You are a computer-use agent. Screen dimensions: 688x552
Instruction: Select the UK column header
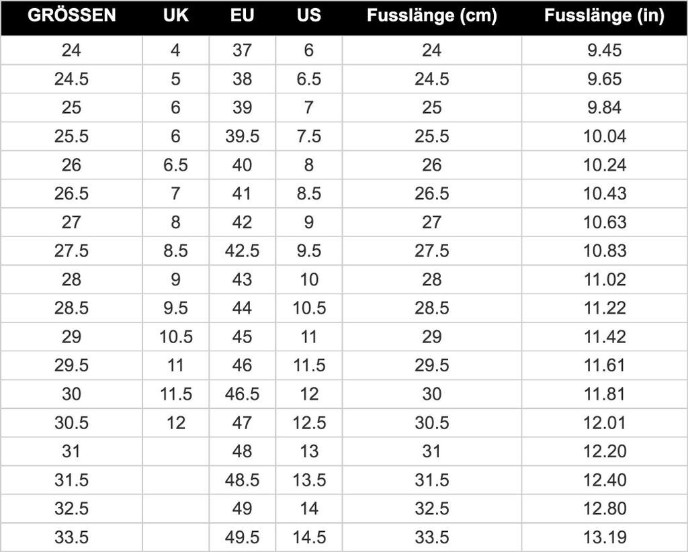(x=175, y=16)
